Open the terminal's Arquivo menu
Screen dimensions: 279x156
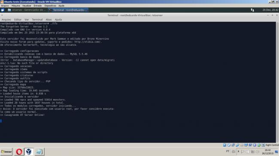(6, 20)
